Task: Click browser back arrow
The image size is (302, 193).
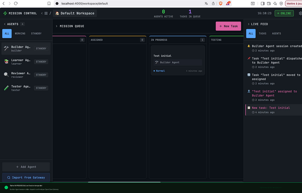Action: coord(4,4)
